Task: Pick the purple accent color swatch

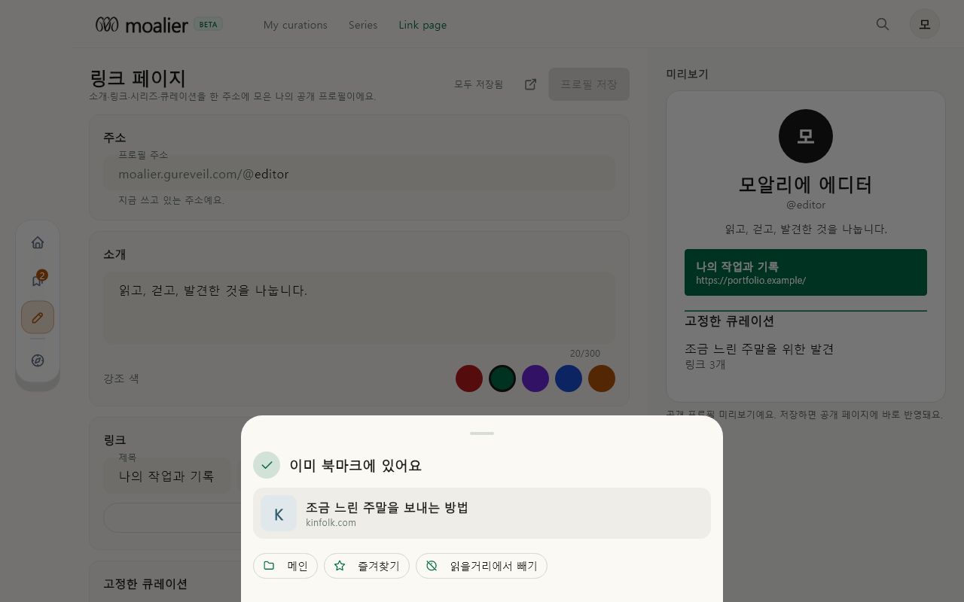Action: [535, 379]
